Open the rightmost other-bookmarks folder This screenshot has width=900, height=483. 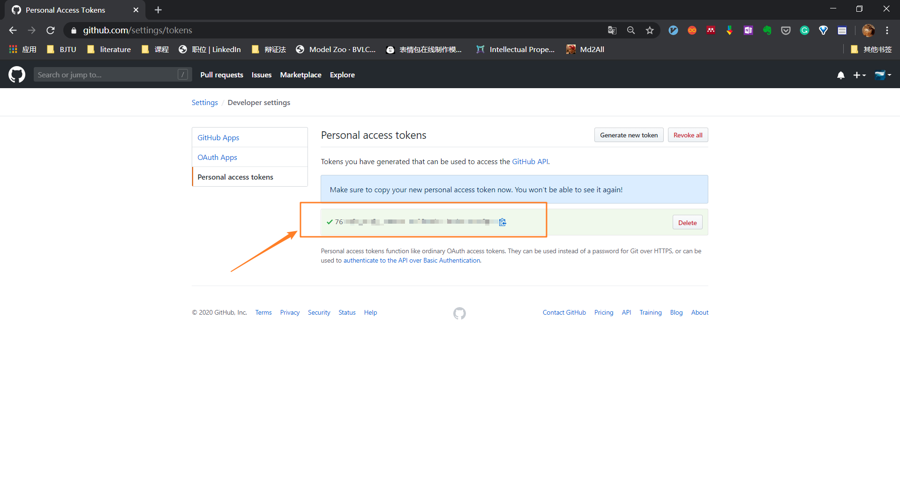(x=871, y=49)
